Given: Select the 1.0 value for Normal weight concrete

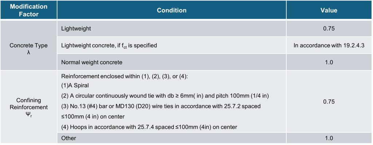Looking at the screenshot, I should click(x=329, y=62).
